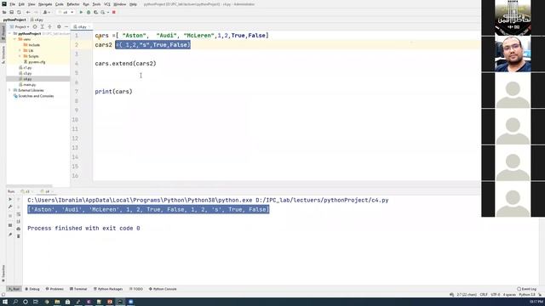The image size is (545, 306).
Task: Open Project tool window side tab
Action: coord(3,33)
